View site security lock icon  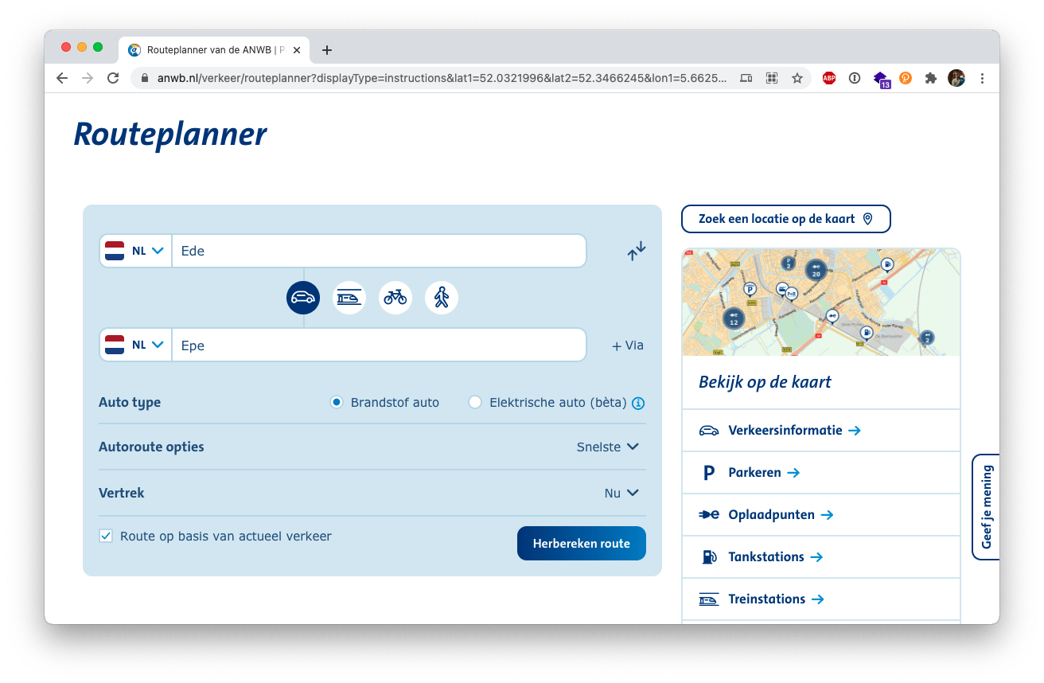tap(145, 78)
